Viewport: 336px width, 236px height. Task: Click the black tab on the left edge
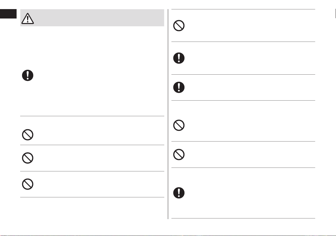click(8, 14)
